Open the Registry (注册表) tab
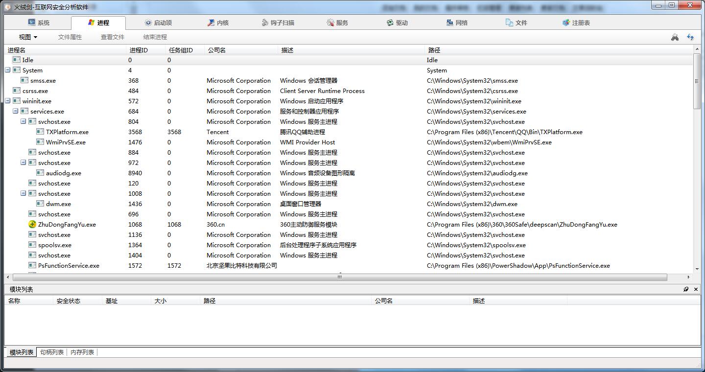 coord(576,23)
